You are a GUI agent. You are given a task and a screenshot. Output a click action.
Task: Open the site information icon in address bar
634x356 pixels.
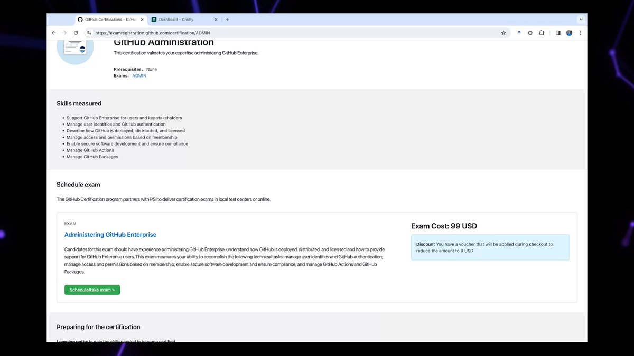point(89,33)
